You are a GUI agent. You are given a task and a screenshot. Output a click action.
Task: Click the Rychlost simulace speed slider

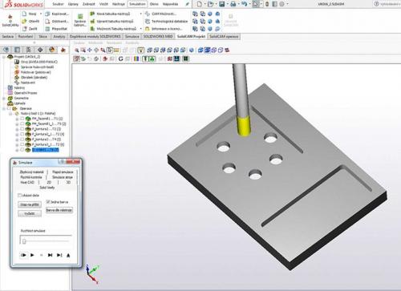pyautogui.click(x=46, y=240)
